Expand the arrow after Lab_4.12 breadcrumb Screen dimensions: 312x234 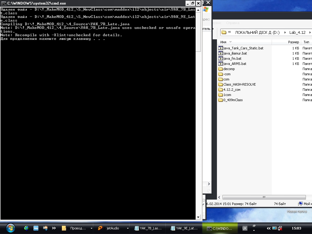[x=310, y=32]
